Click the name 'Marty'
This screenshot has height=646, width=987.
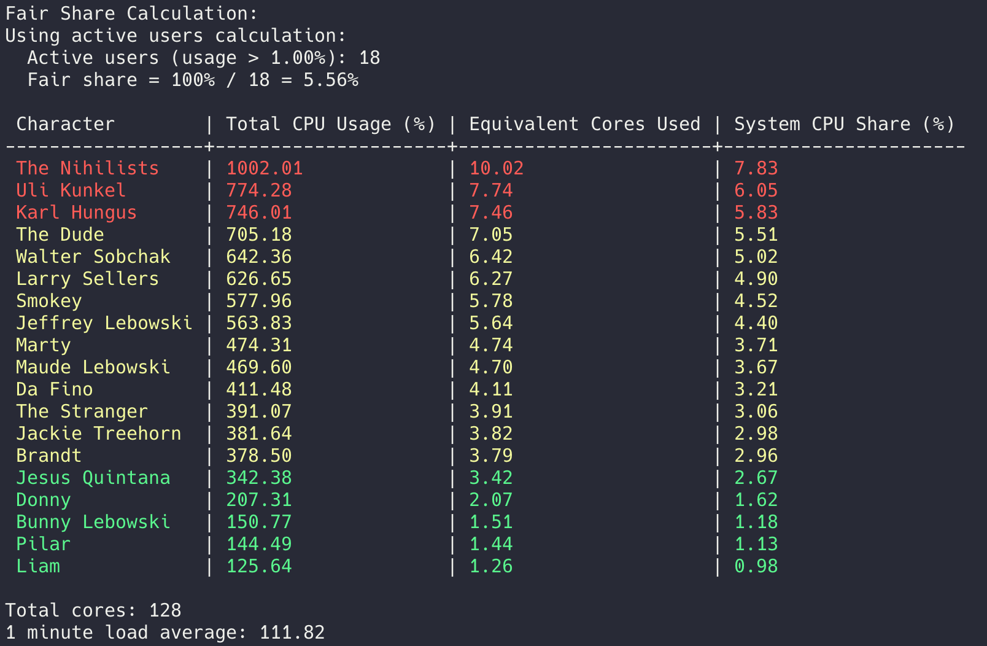(x=44, y=345)
